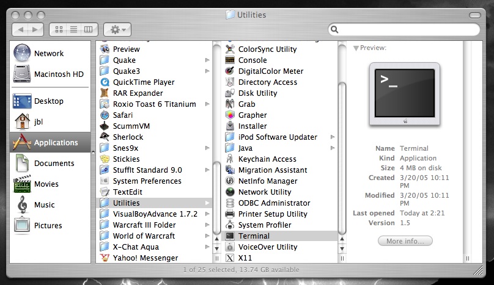Click the Disk Utility icon
This screenshot has width=494, height=285.
coord(230,93)
